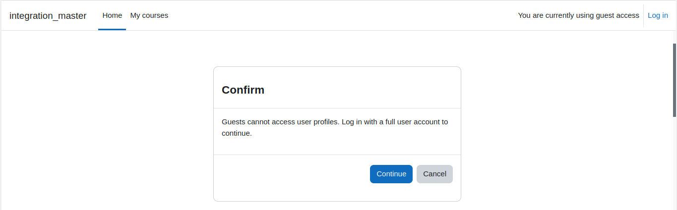The height and width of the screenshot is (210, 677).
Task: Click the empty navbar space after My courses
Action: [342, 15]
